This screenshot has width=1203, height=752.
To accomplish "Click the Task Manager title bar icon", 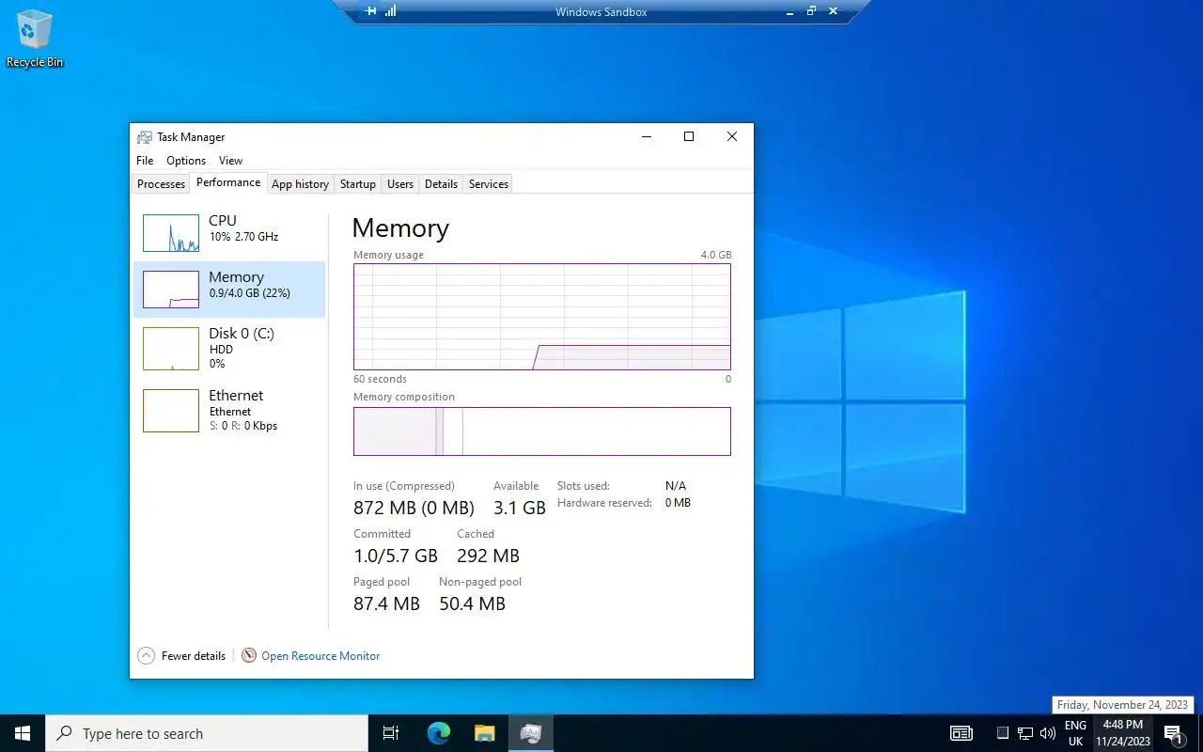I will (x=144, y=137).
